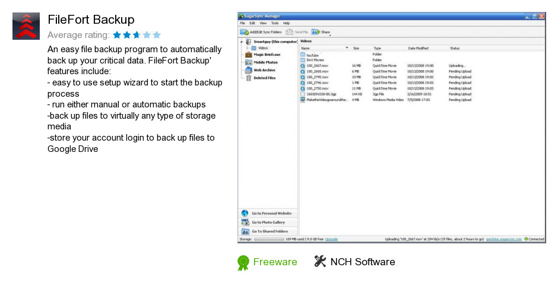Click the NCH Software publisher name
Image resolution: width=558 pixels, height=289 pixels.
click(x=363, y=262)
